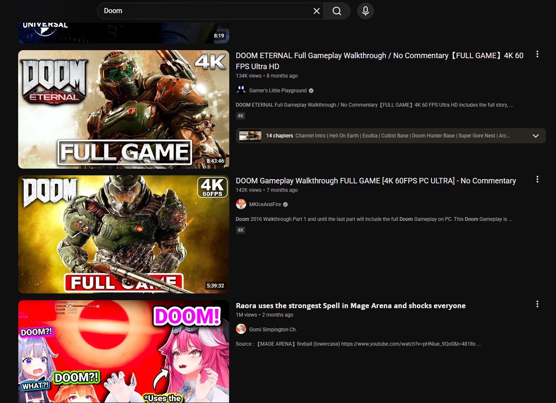Viewport: 556px width, 403px height.
Task: Click the '1M views • 2 months ago' text
Action: coord(264,315)
